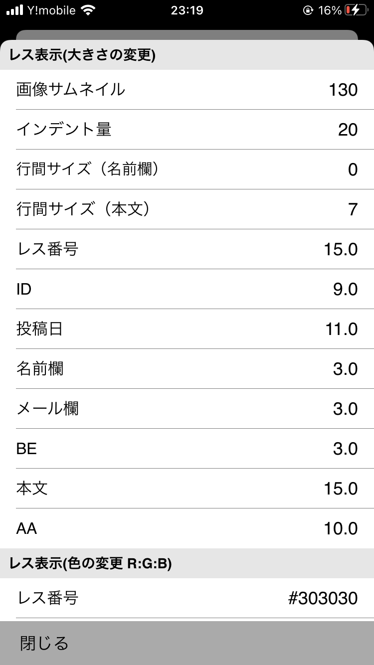Tap the 130 thumbnail size value
The height and width of the screenshot is (665, 374).
(343, 90)
